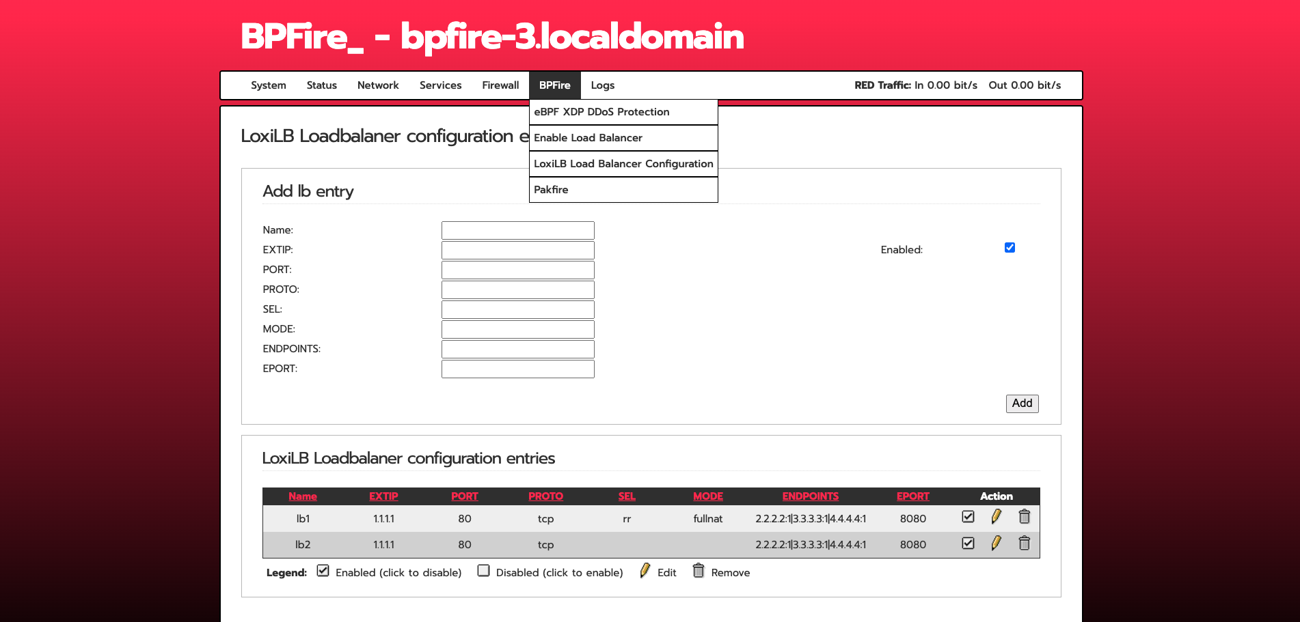Sort the table by the EXTIP column
This screenshot has height=622, width=1300.
coord(383,496)
